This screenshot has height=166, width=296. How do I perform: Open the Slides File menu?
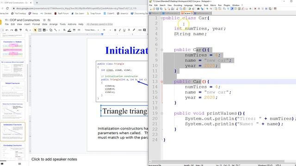point(7,24)
